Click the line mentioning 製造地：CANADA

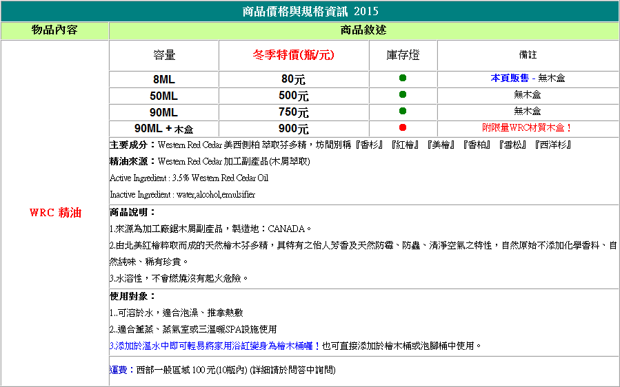point(211,229)
